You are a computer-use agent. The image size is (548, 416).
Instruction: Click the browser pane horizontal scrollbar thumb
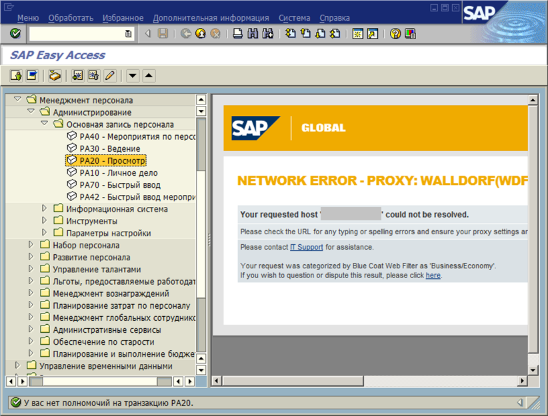tap(293, 381)
